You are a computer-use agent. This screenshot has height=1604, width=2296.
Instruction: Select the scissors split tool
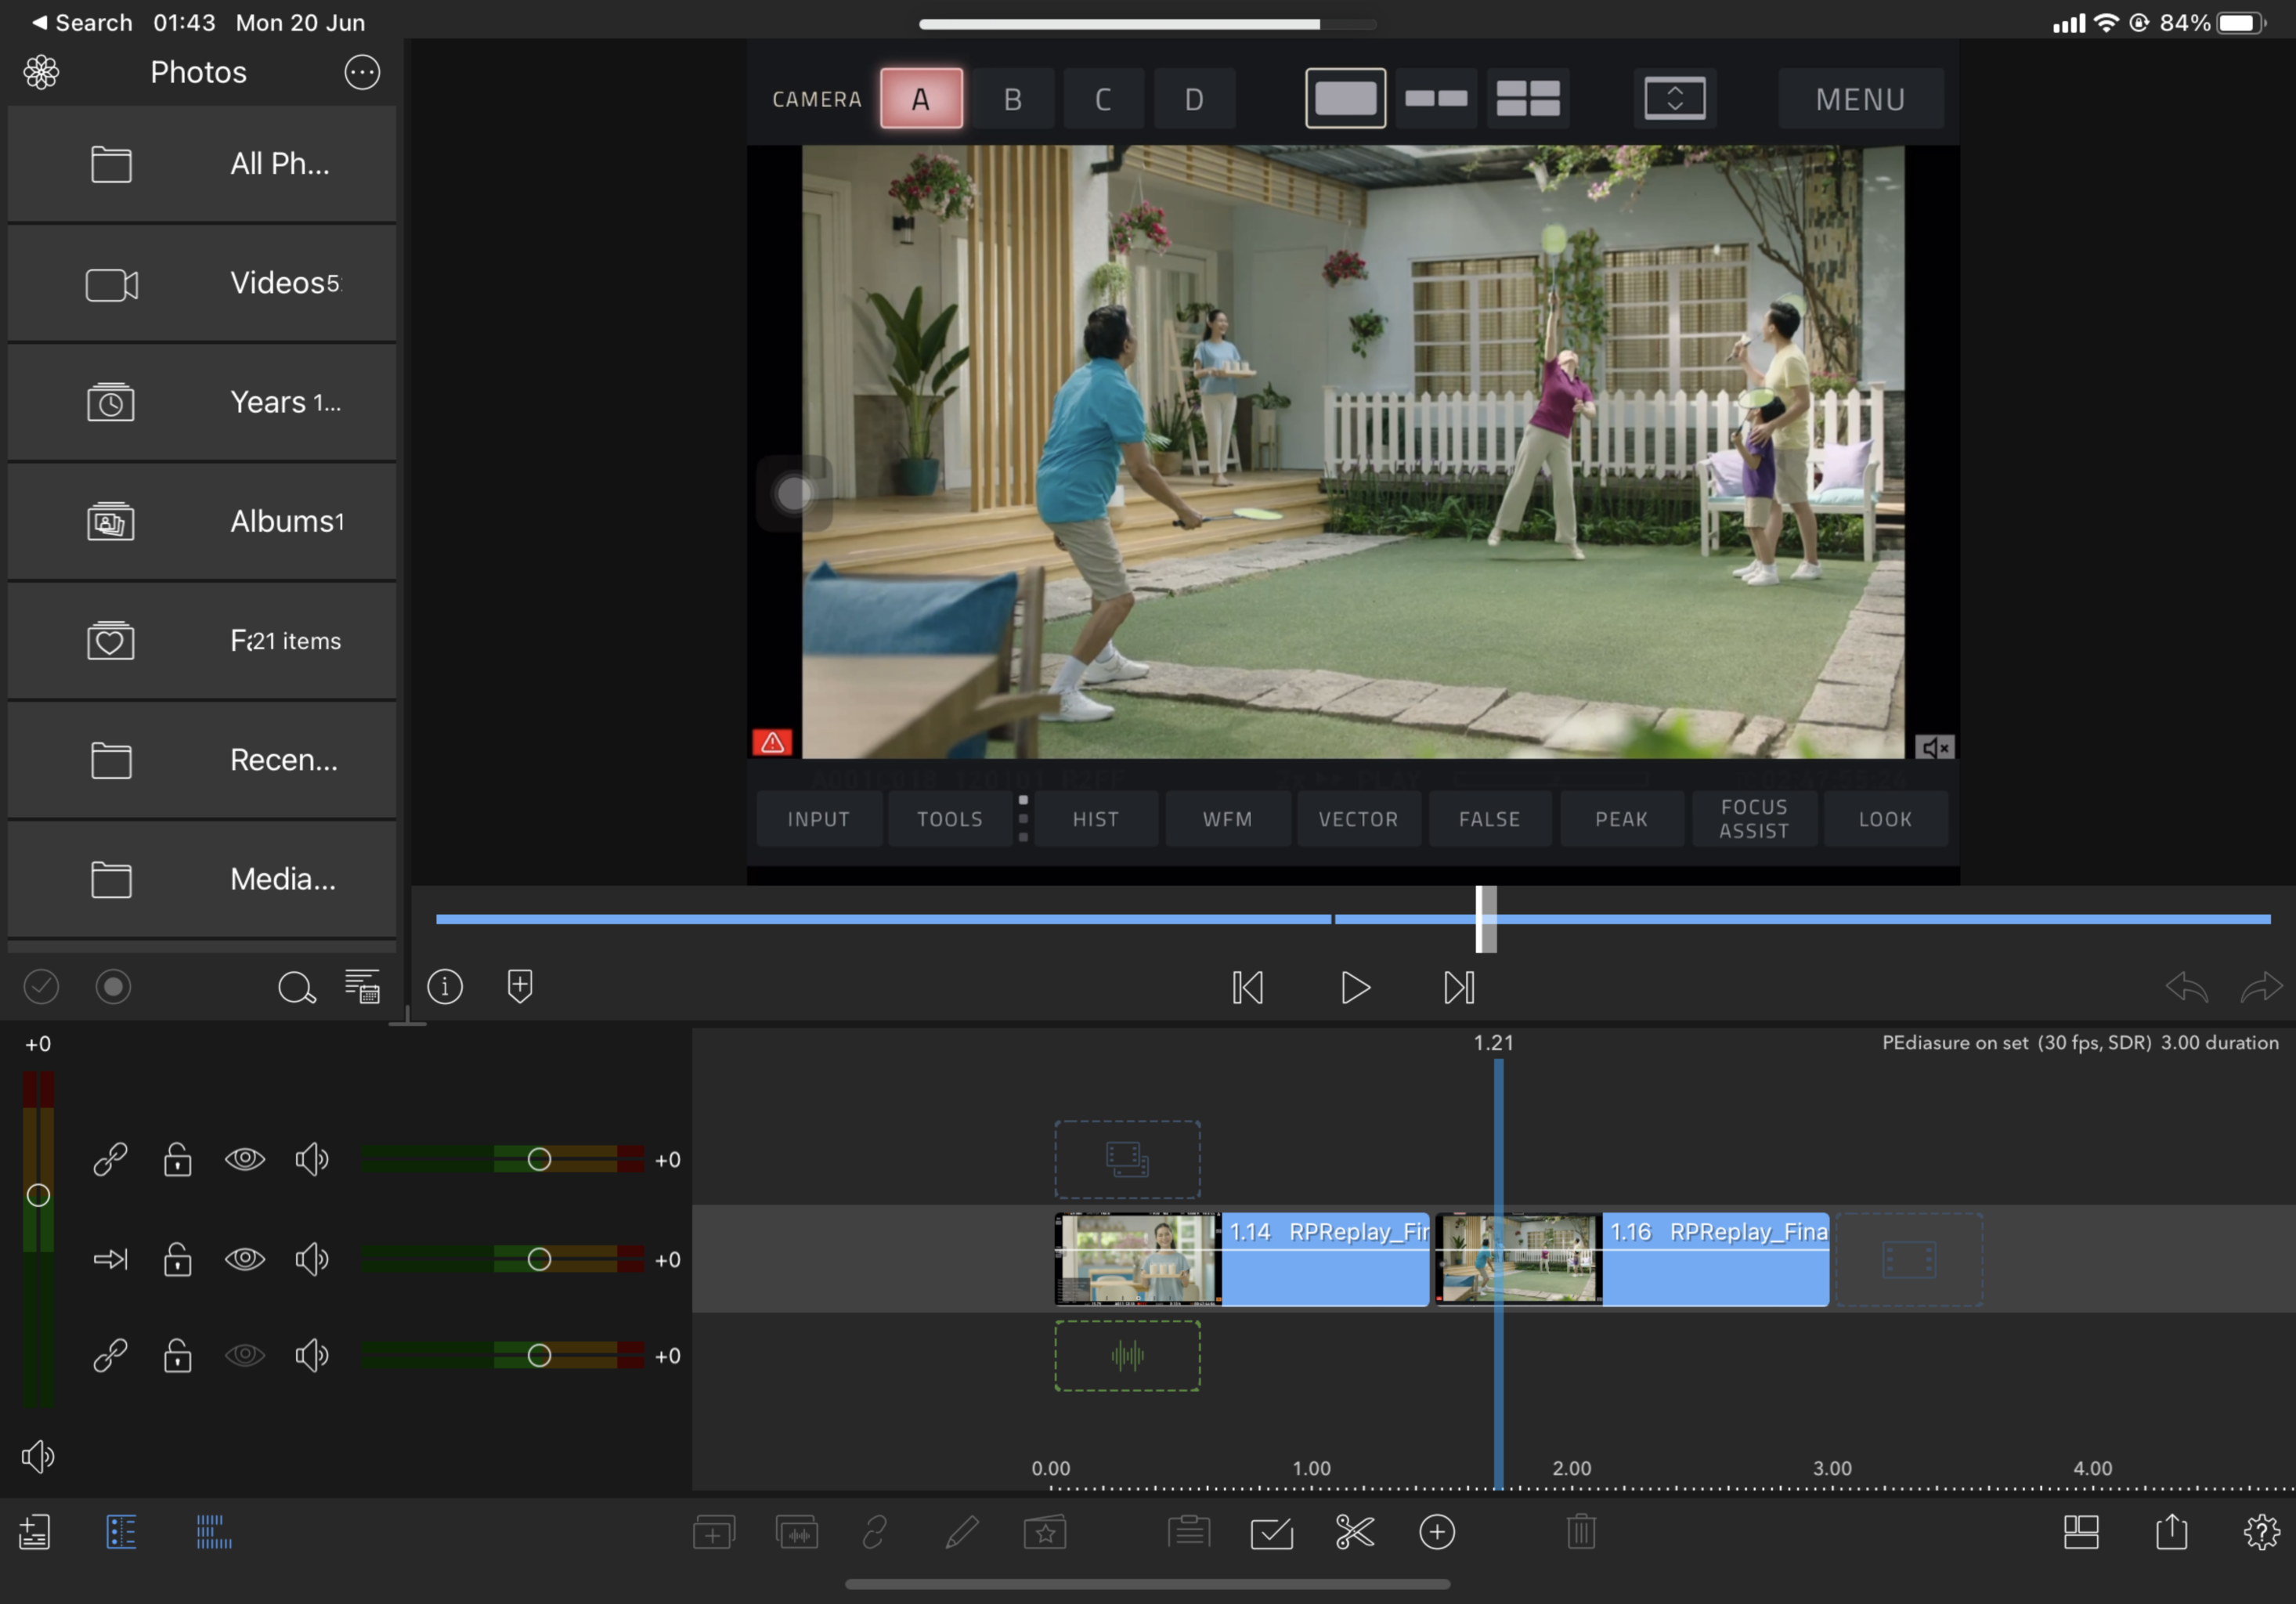point(1355,1532)
